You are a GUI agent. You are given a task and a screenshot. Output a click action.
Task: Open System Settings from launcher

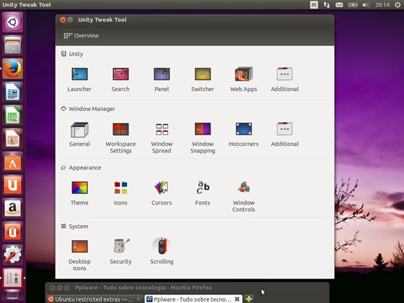(x=12, y=255)
